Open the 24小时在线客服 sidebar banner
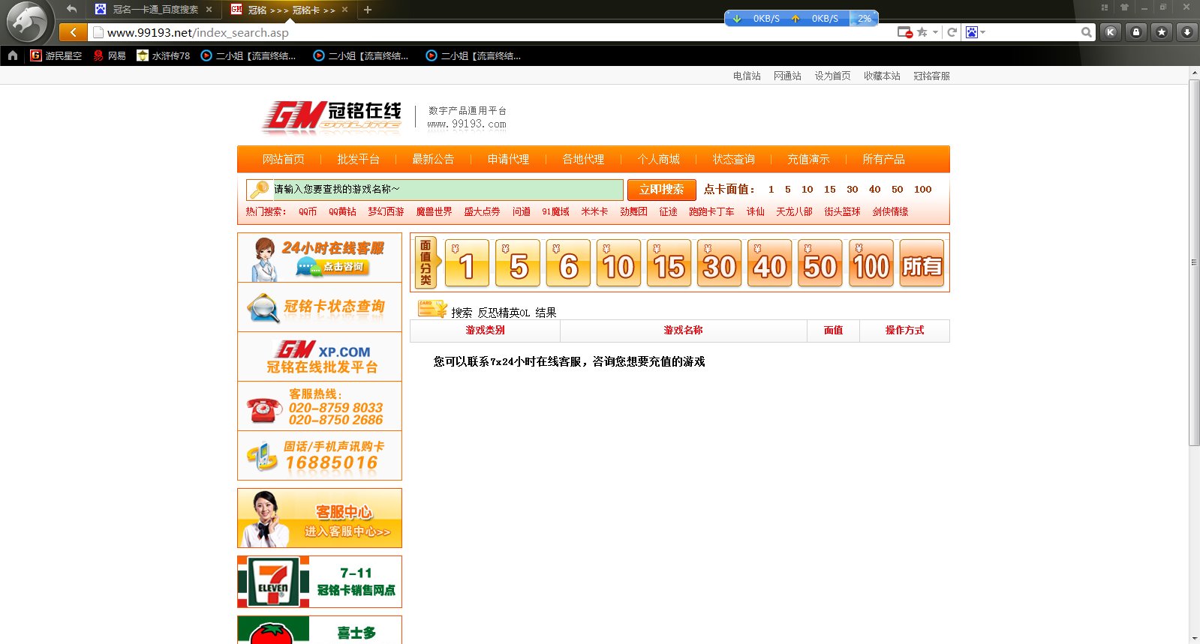The image size is (1200, 644). point(320,257)
